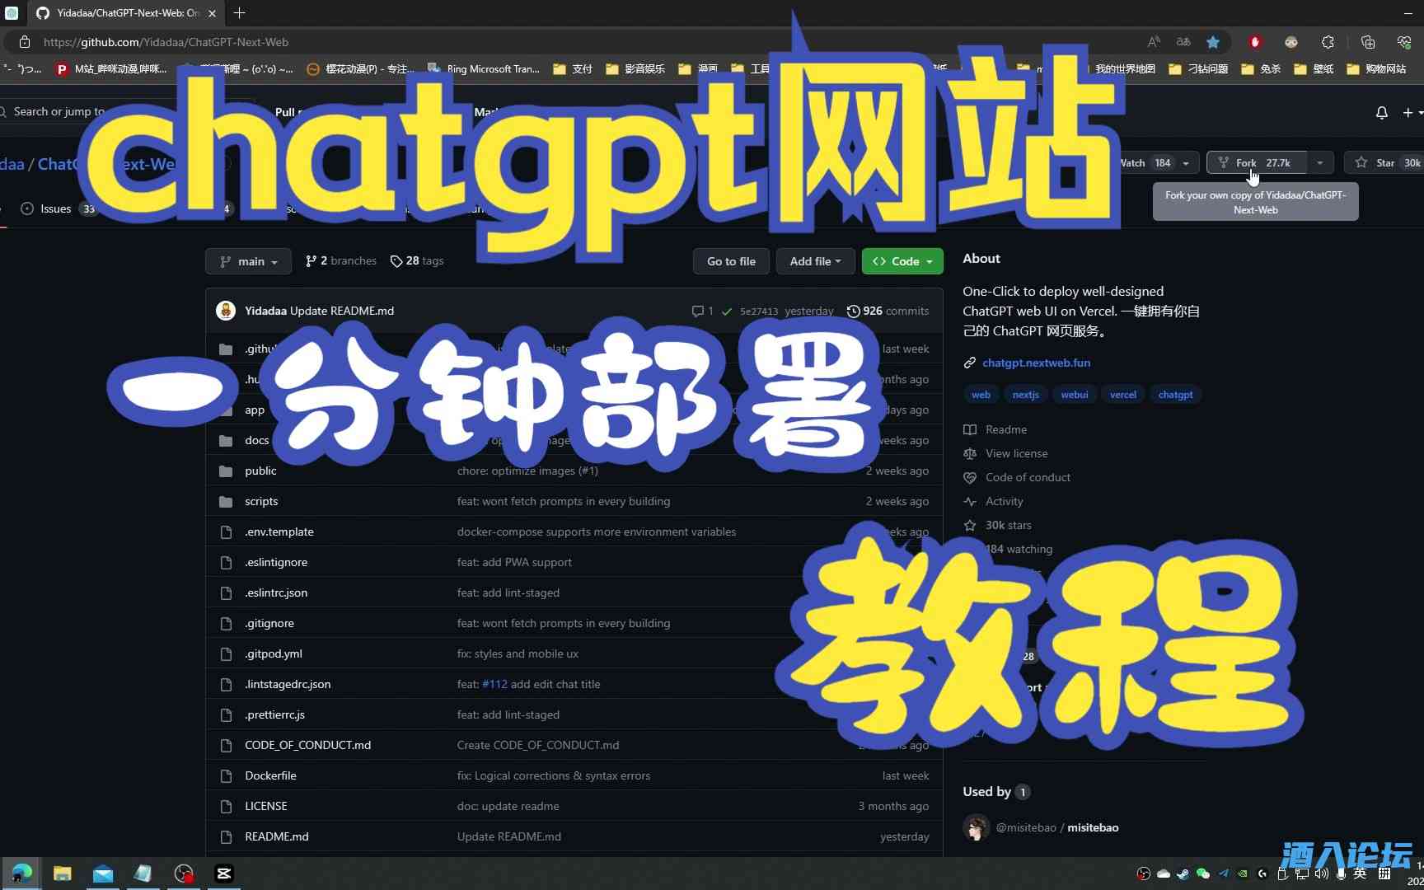Open the 刁钻问题 bookmarks folder
This screenshot has height=890, width=1424.
click(1199, 69)
